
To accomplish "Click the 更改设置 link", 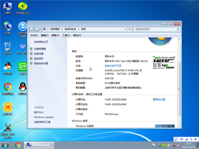I will pyautogui.click(x=160, y=99).
